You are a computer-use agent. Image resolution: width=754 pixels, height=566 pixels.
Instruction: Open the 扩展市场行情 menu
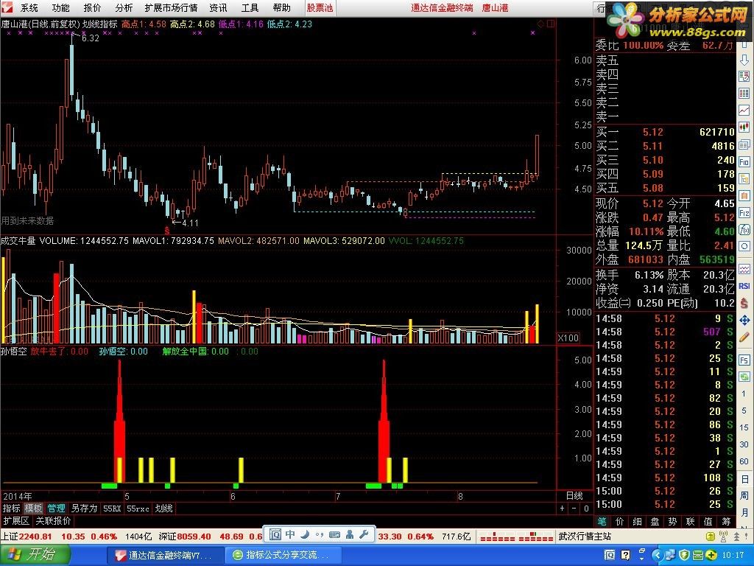click(171, 7)
